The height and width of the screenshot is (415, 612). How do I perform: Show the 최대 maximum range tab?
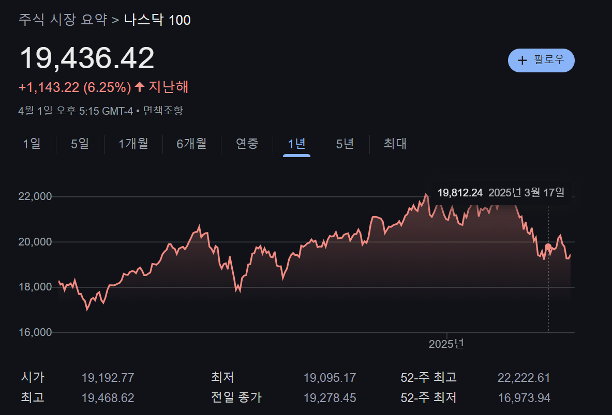pos(395,144)
